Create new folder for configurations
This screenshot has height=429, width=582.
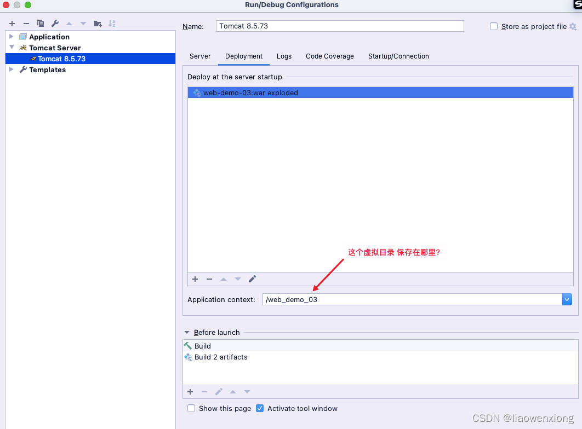point(98,24)
